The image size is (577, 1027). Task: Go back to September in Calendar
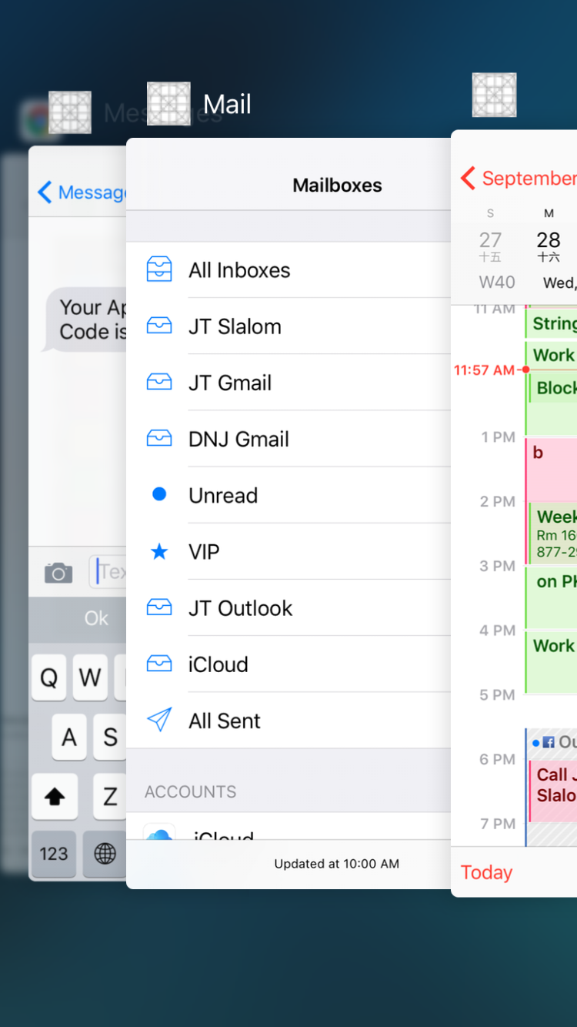point(519,179)
